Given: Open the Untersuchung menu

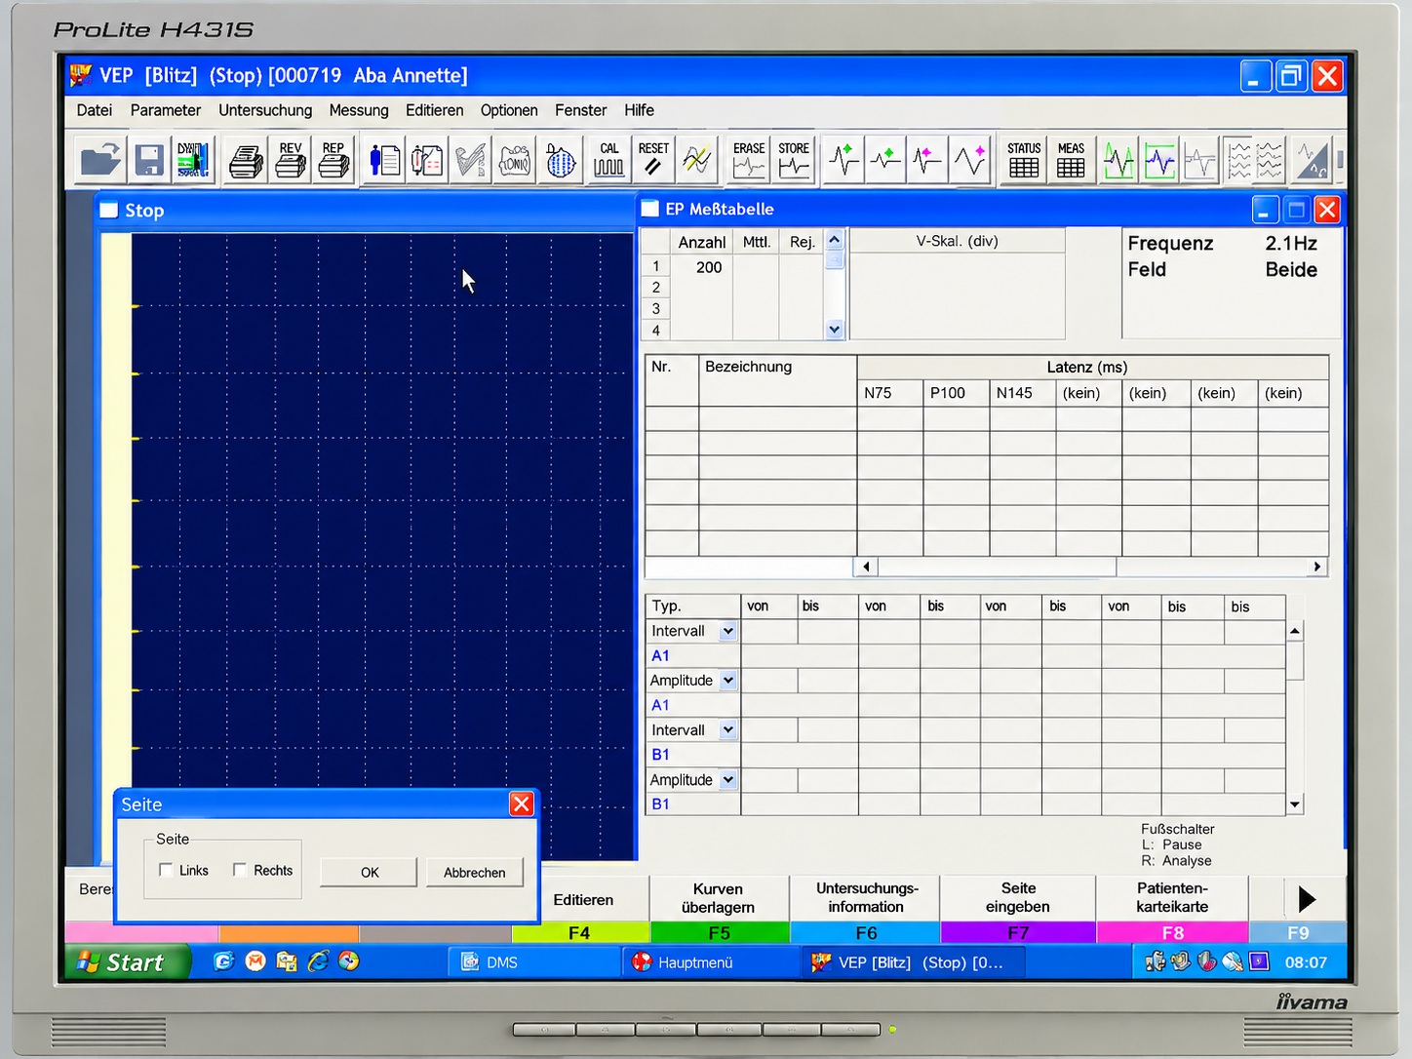Looking at the screenshot, I should point(265,110).
